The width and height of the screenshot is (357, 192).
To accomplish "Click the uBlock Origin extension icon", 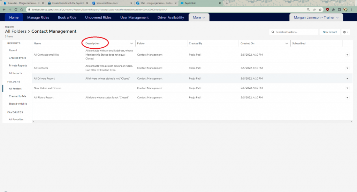I will (327, 10).
